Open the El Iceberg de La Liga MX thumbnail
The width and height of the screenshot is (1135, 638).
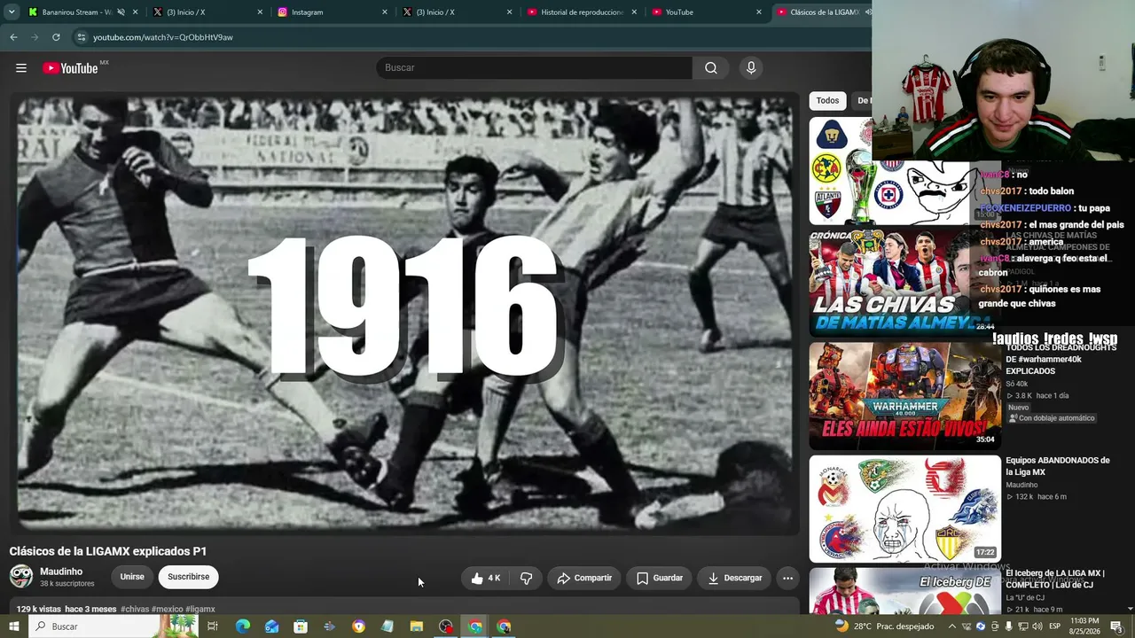point(904,591)
